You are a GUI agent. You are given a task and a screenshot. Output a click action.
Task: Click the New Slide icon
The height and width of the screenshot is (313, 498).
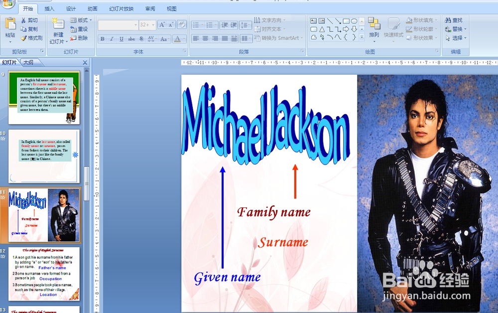58,24
